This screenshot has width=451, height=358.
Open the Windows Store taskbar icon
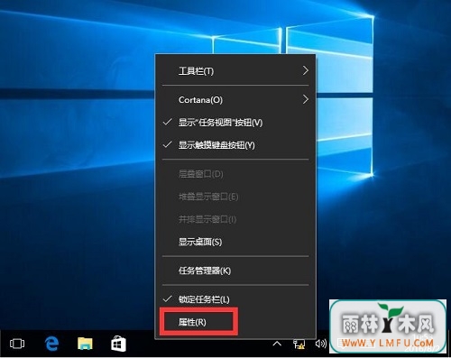(118, 344)
